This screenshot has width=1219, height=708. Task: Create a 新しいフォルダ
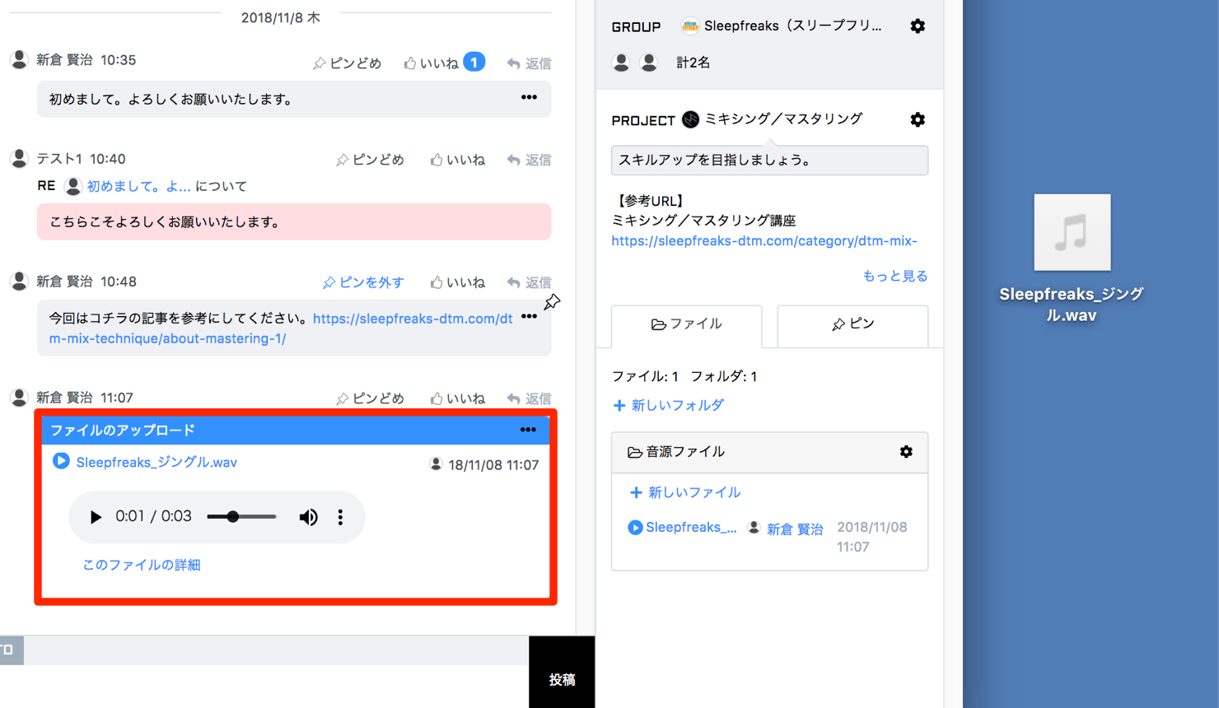click(669, 405)
